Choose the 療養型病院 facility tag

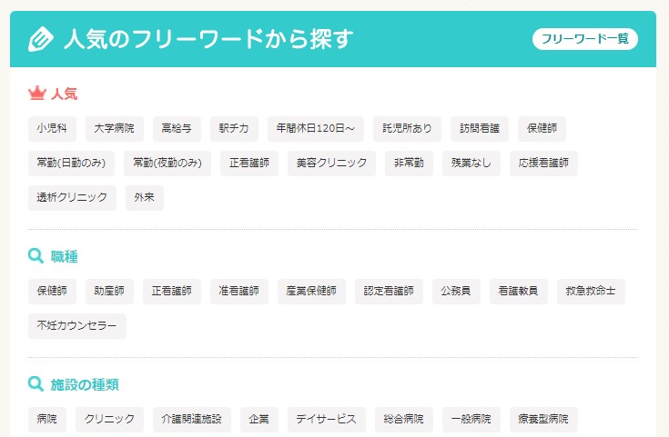pyautogui.click(x=543, y=420)
